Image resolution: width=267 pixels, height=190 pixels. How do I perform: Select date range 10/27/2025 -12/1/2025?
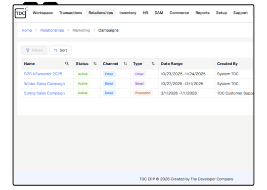(182, 84)
